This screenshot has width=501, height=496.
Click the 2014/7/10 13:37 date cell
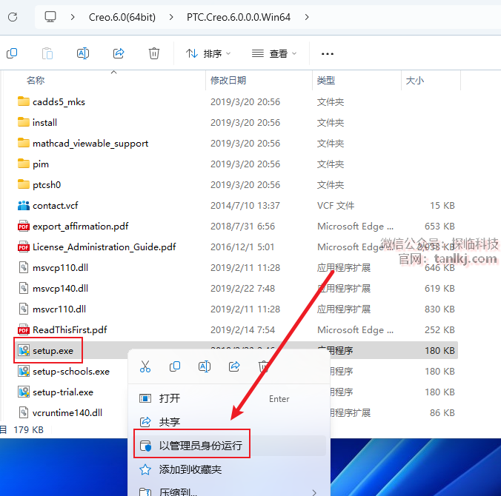pyautogui.click(x=245, y=205)
